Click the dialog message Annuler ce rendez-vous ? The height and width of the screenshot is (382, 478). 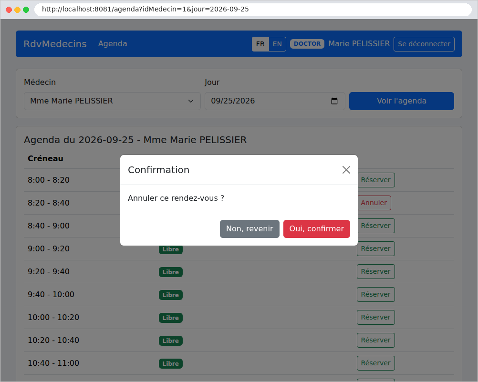click(176, 198)
